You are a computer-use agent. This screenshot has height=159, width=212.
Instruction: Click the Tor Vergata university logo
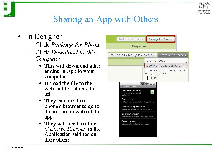[x=9, y=9]
